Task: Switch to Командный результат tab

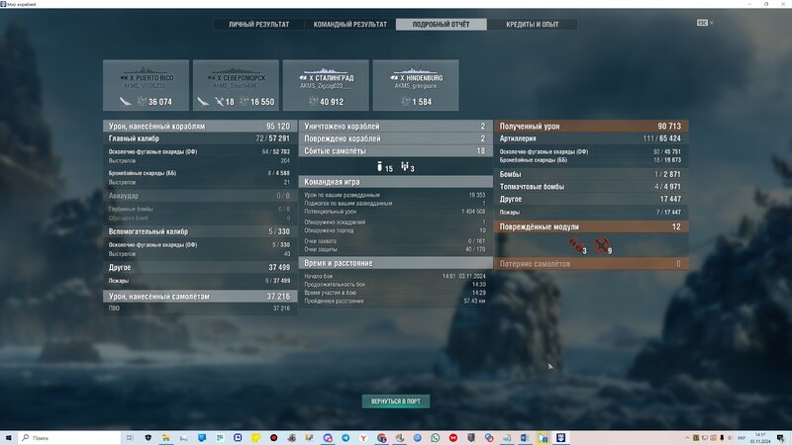Action: coord(350,24)
